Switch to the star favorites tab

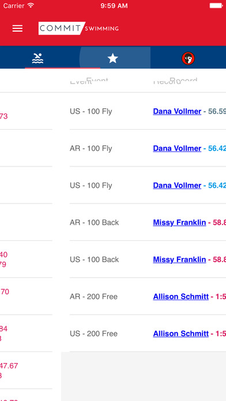(112, 58)
